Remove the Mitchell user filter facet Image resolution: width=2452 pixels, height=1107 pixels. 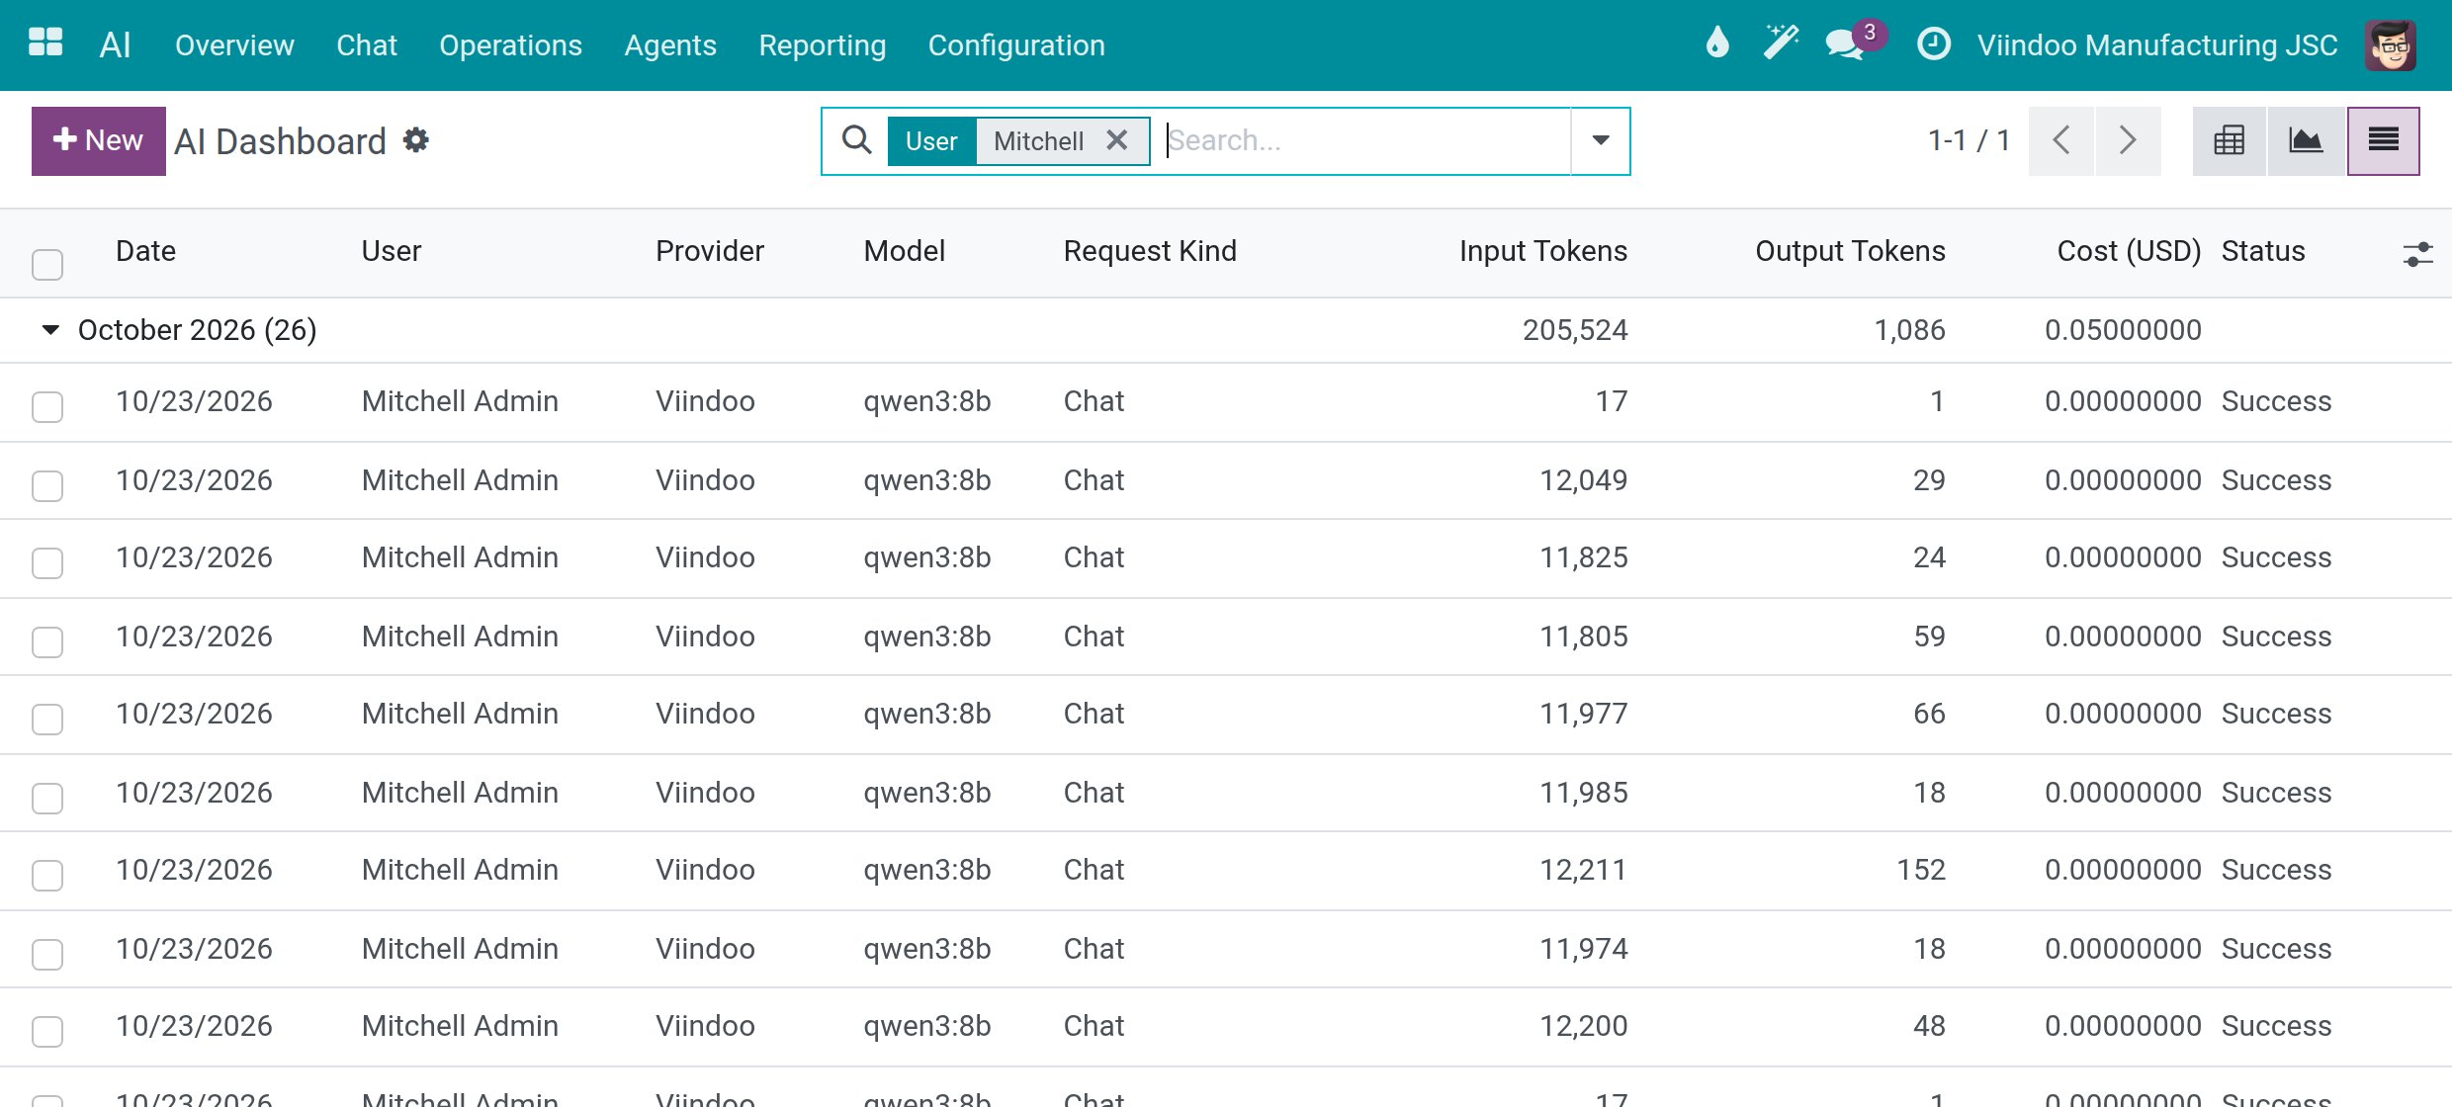point(1117,140)
